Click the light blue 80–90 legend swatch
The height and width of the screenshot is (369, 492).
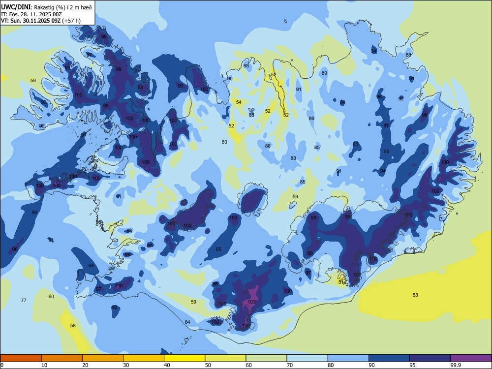point(348,358)
